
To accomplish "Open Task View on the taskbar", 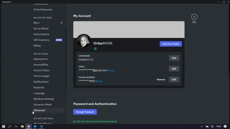I will click(x=16, y=126).
